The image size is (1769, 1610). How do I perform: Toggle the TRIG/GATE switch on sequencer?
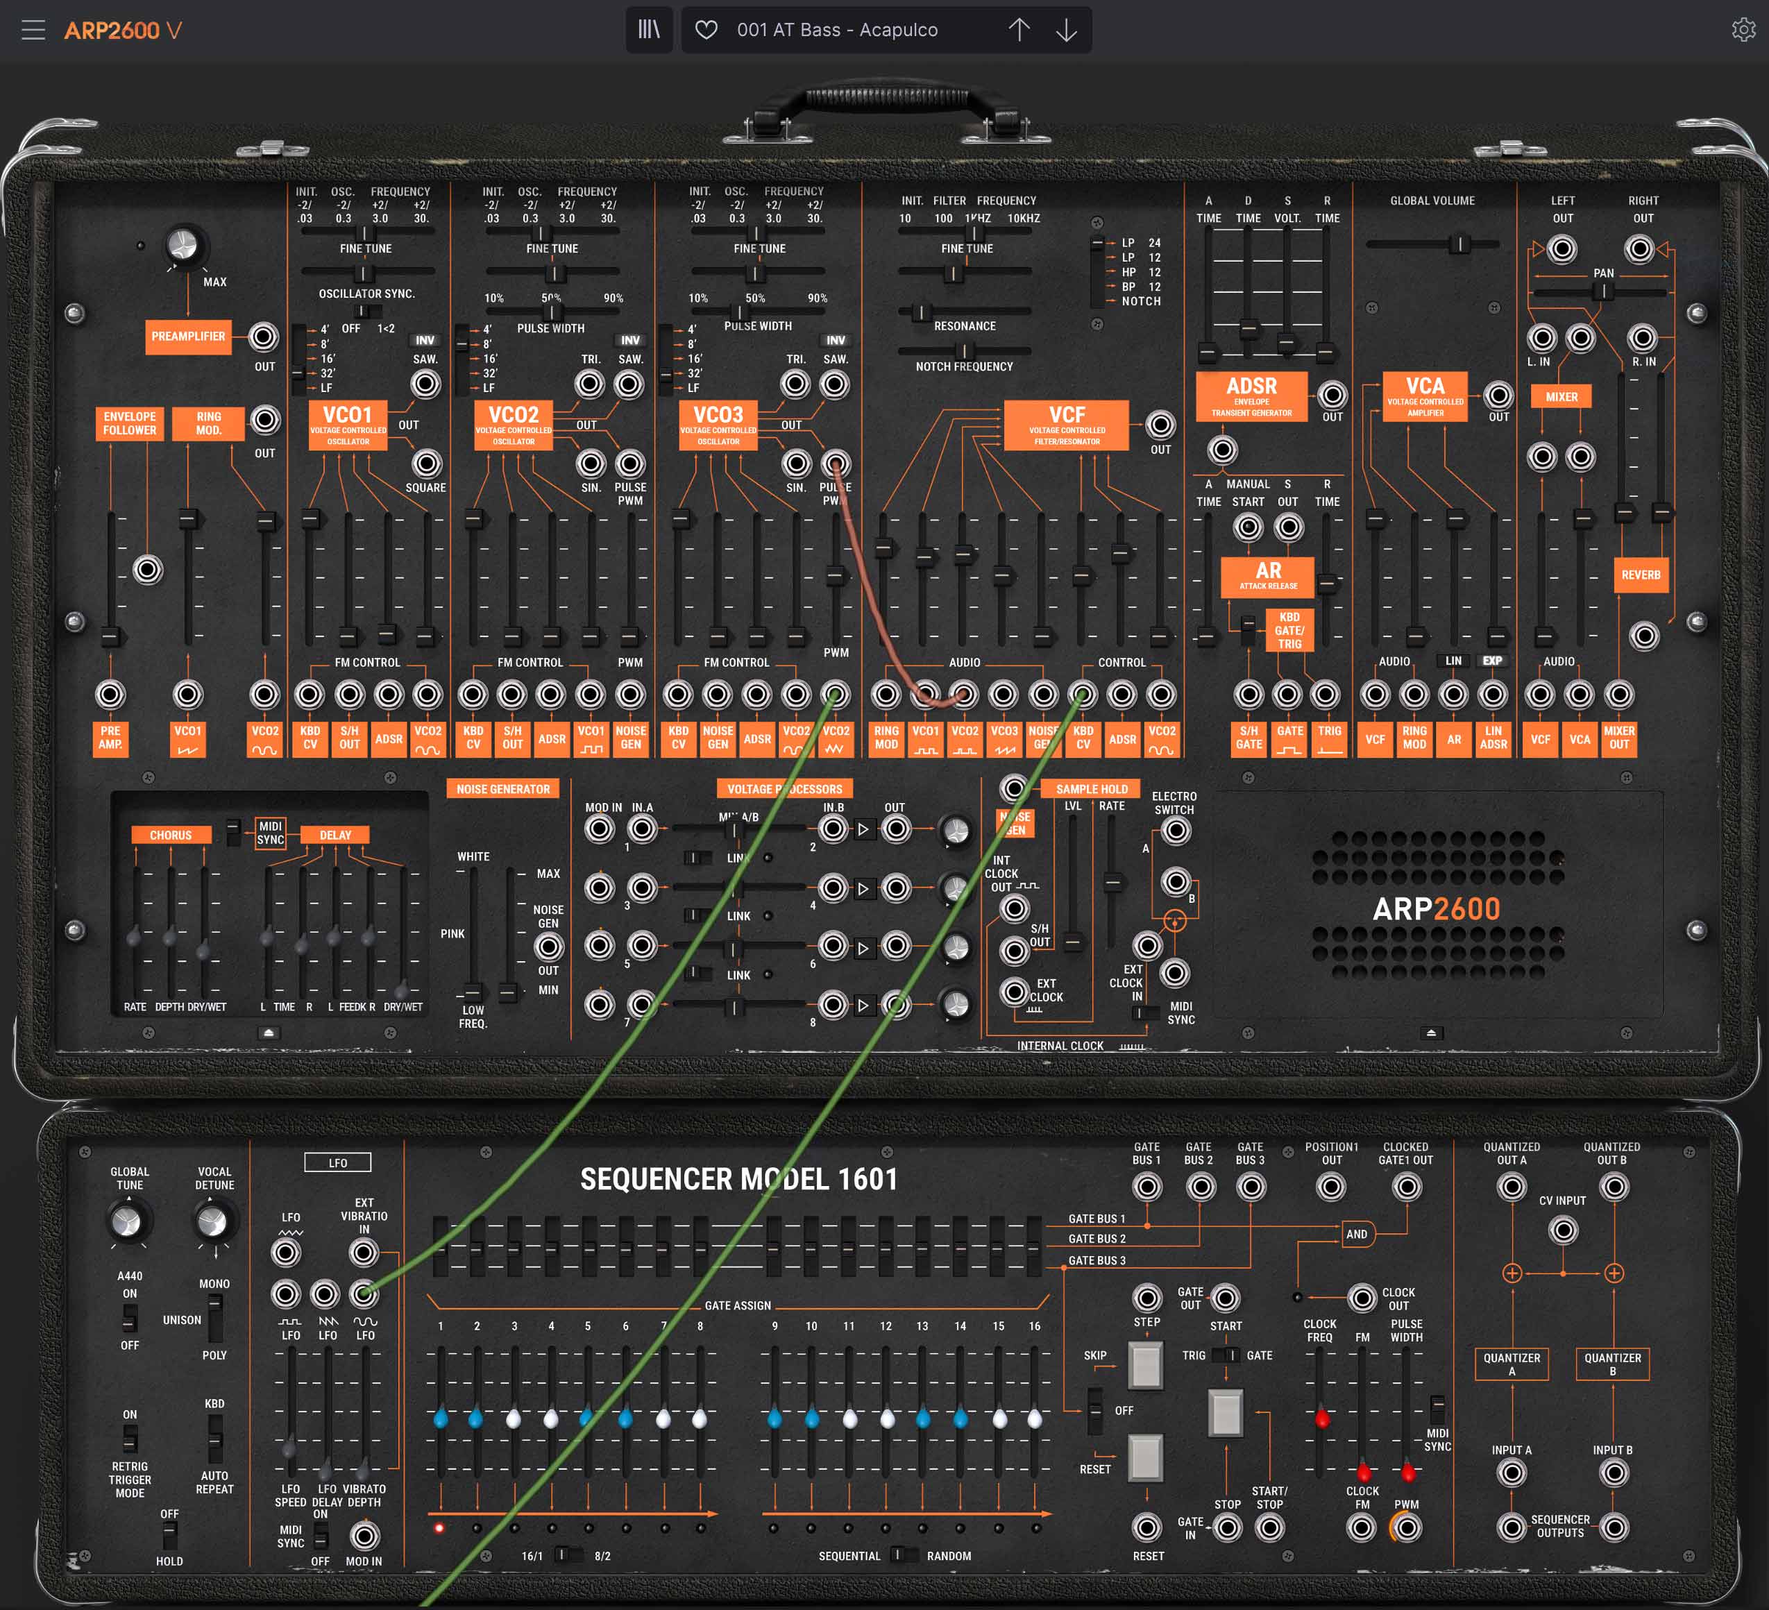pos(1227,1355)
